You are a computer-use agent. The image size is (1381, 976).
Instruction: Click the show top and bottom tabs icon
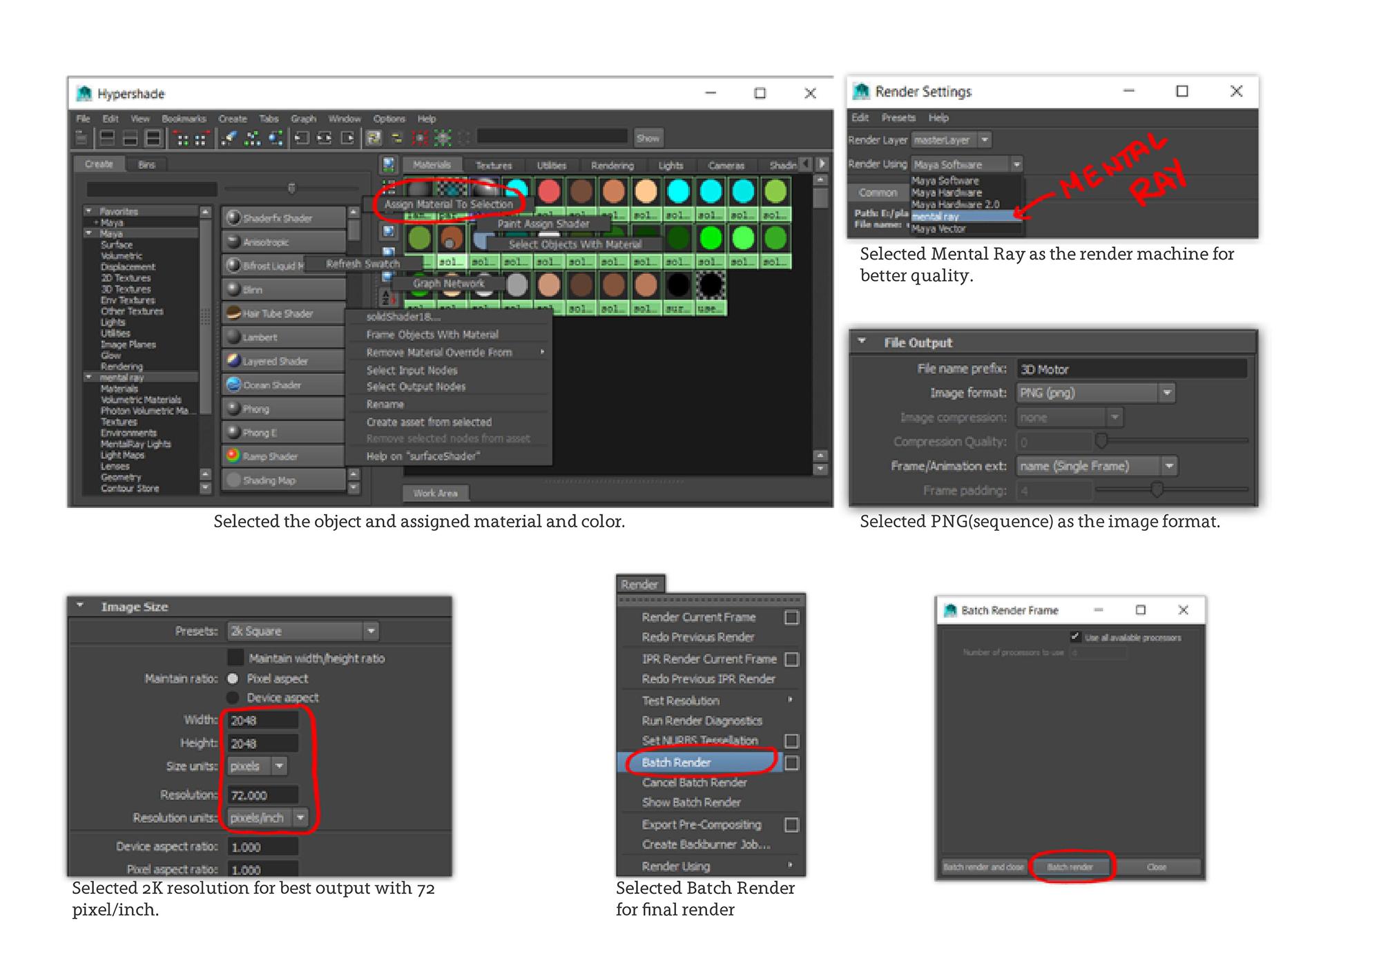point(153,138)
